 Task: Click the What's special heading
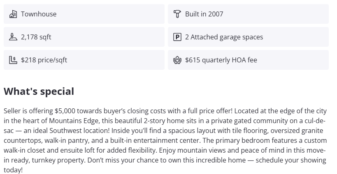pyautogui.click(x=39, y=91)
